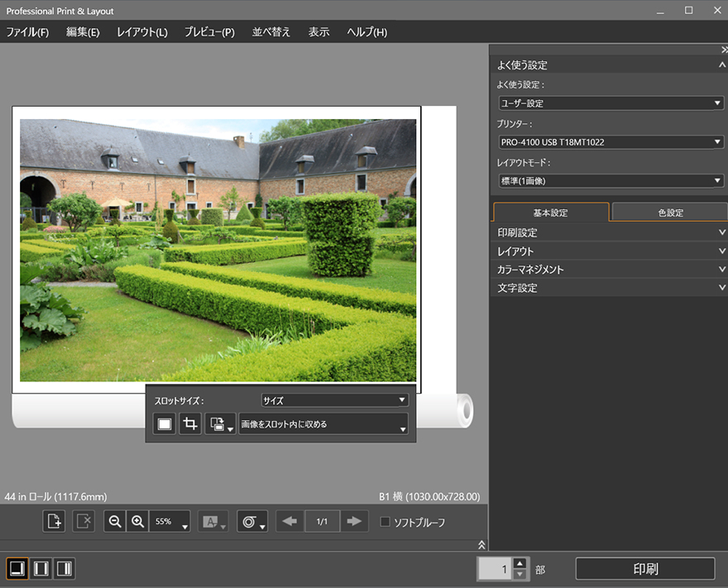Open the プリンター dropdown
Viewport: 728px width, 588px height.
[611, 142]
